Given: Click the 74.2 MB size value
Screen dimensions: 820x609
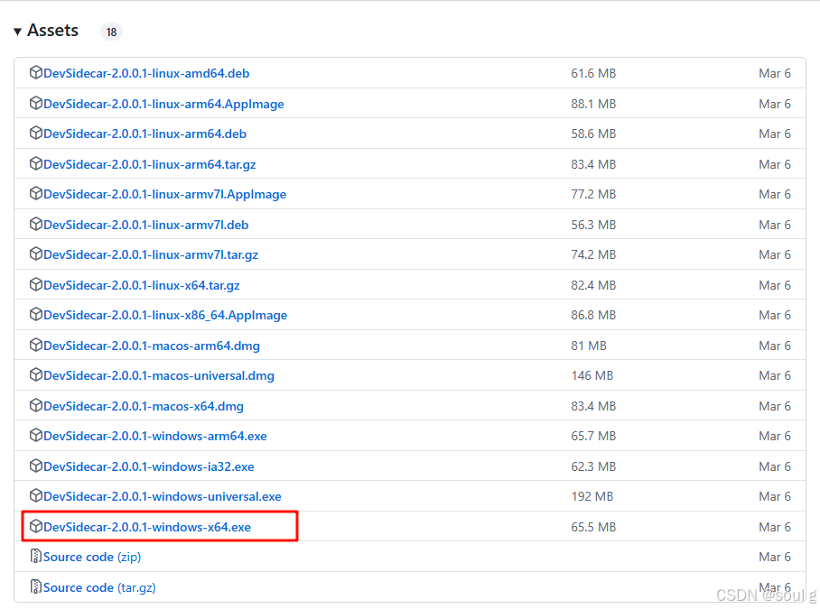Looking at the screenshot, I should point(593,255).
